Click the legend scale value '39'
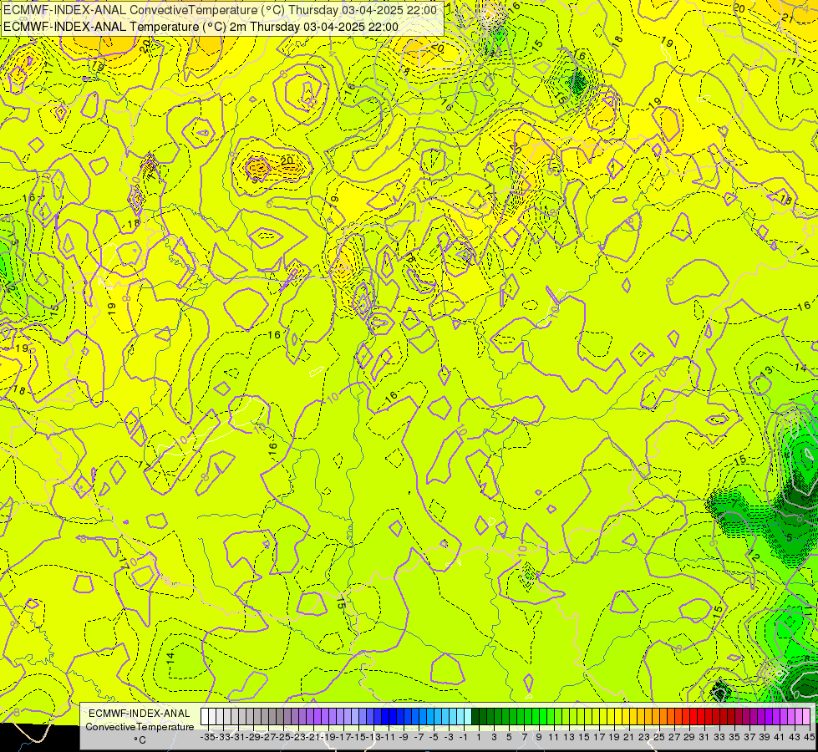 point(765,737)
